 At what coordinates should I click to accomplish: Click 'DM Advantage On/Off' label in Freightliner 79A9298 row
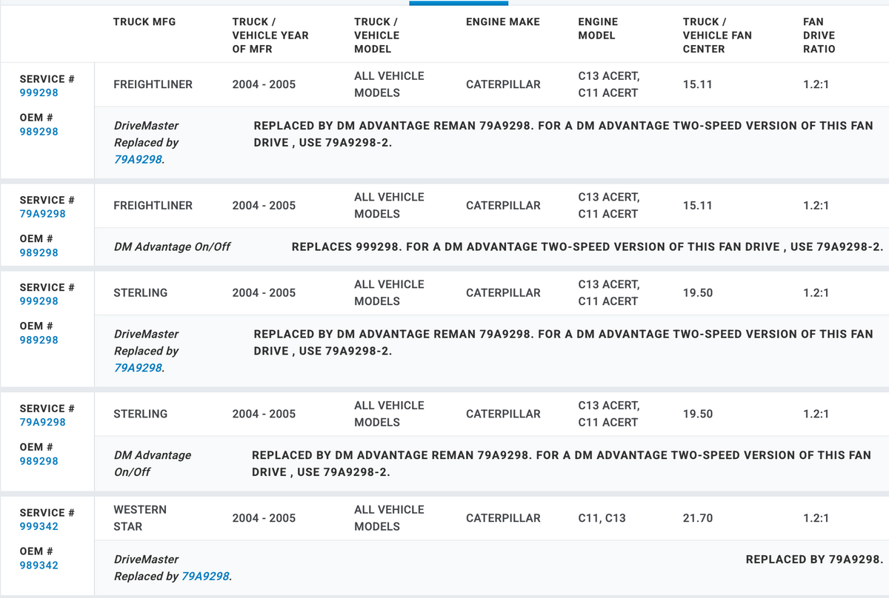[172, 247]
